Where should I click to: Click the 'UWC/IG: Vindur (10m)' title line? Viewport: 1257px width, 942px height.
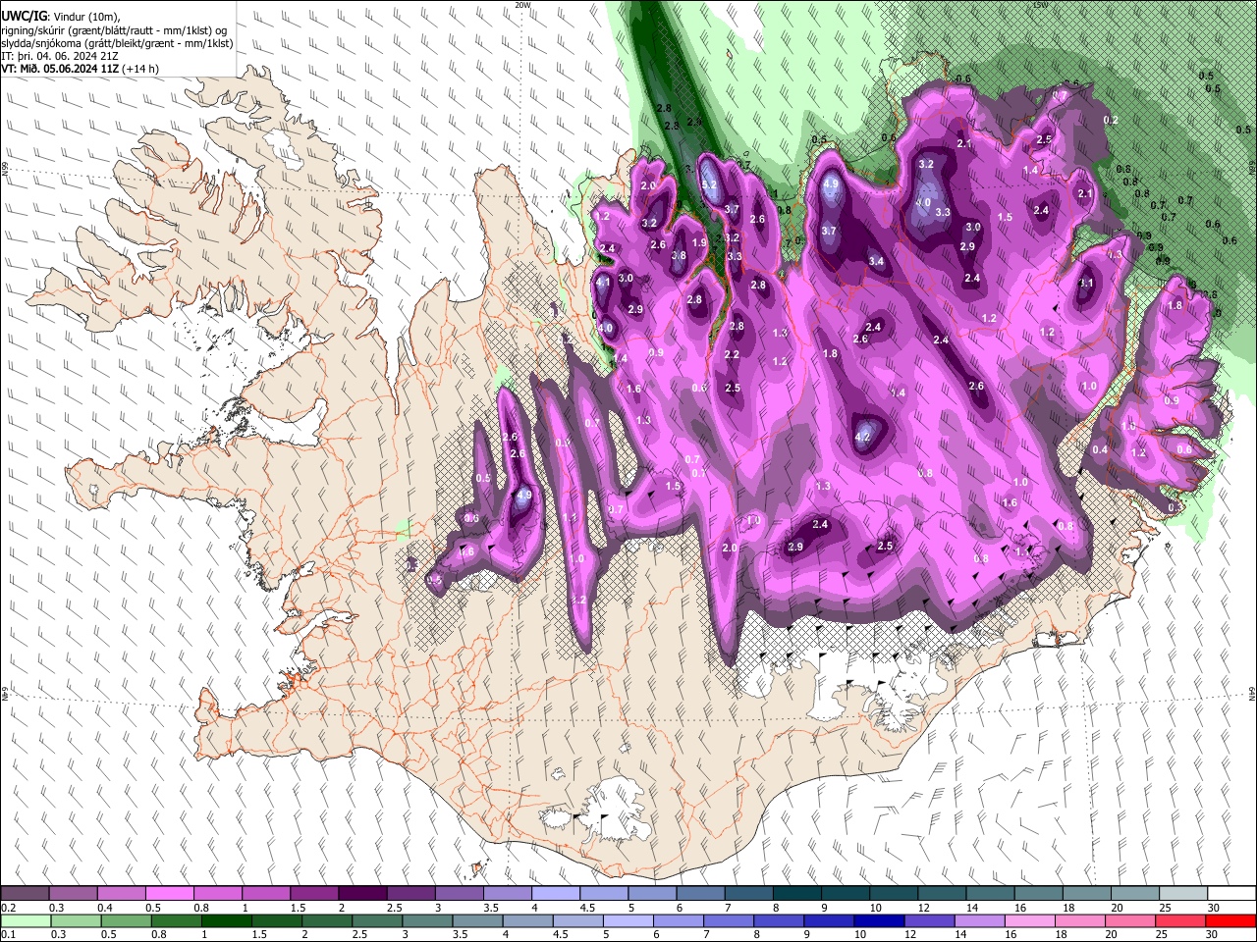[x=61, y=16]
